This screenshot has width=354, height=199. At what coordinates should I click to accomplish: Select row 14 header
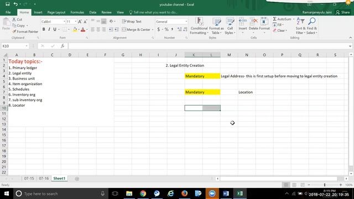coord(4,129)
